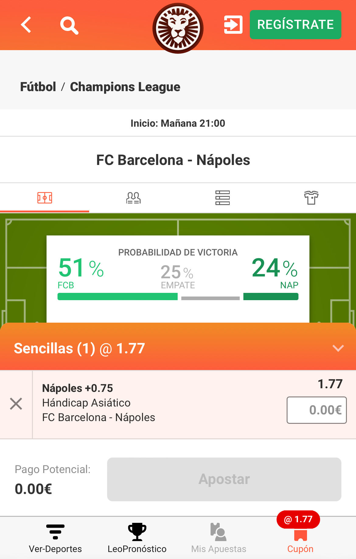Open the head-to-head players tab
The image size is (356, 559).
coord(134,198)
